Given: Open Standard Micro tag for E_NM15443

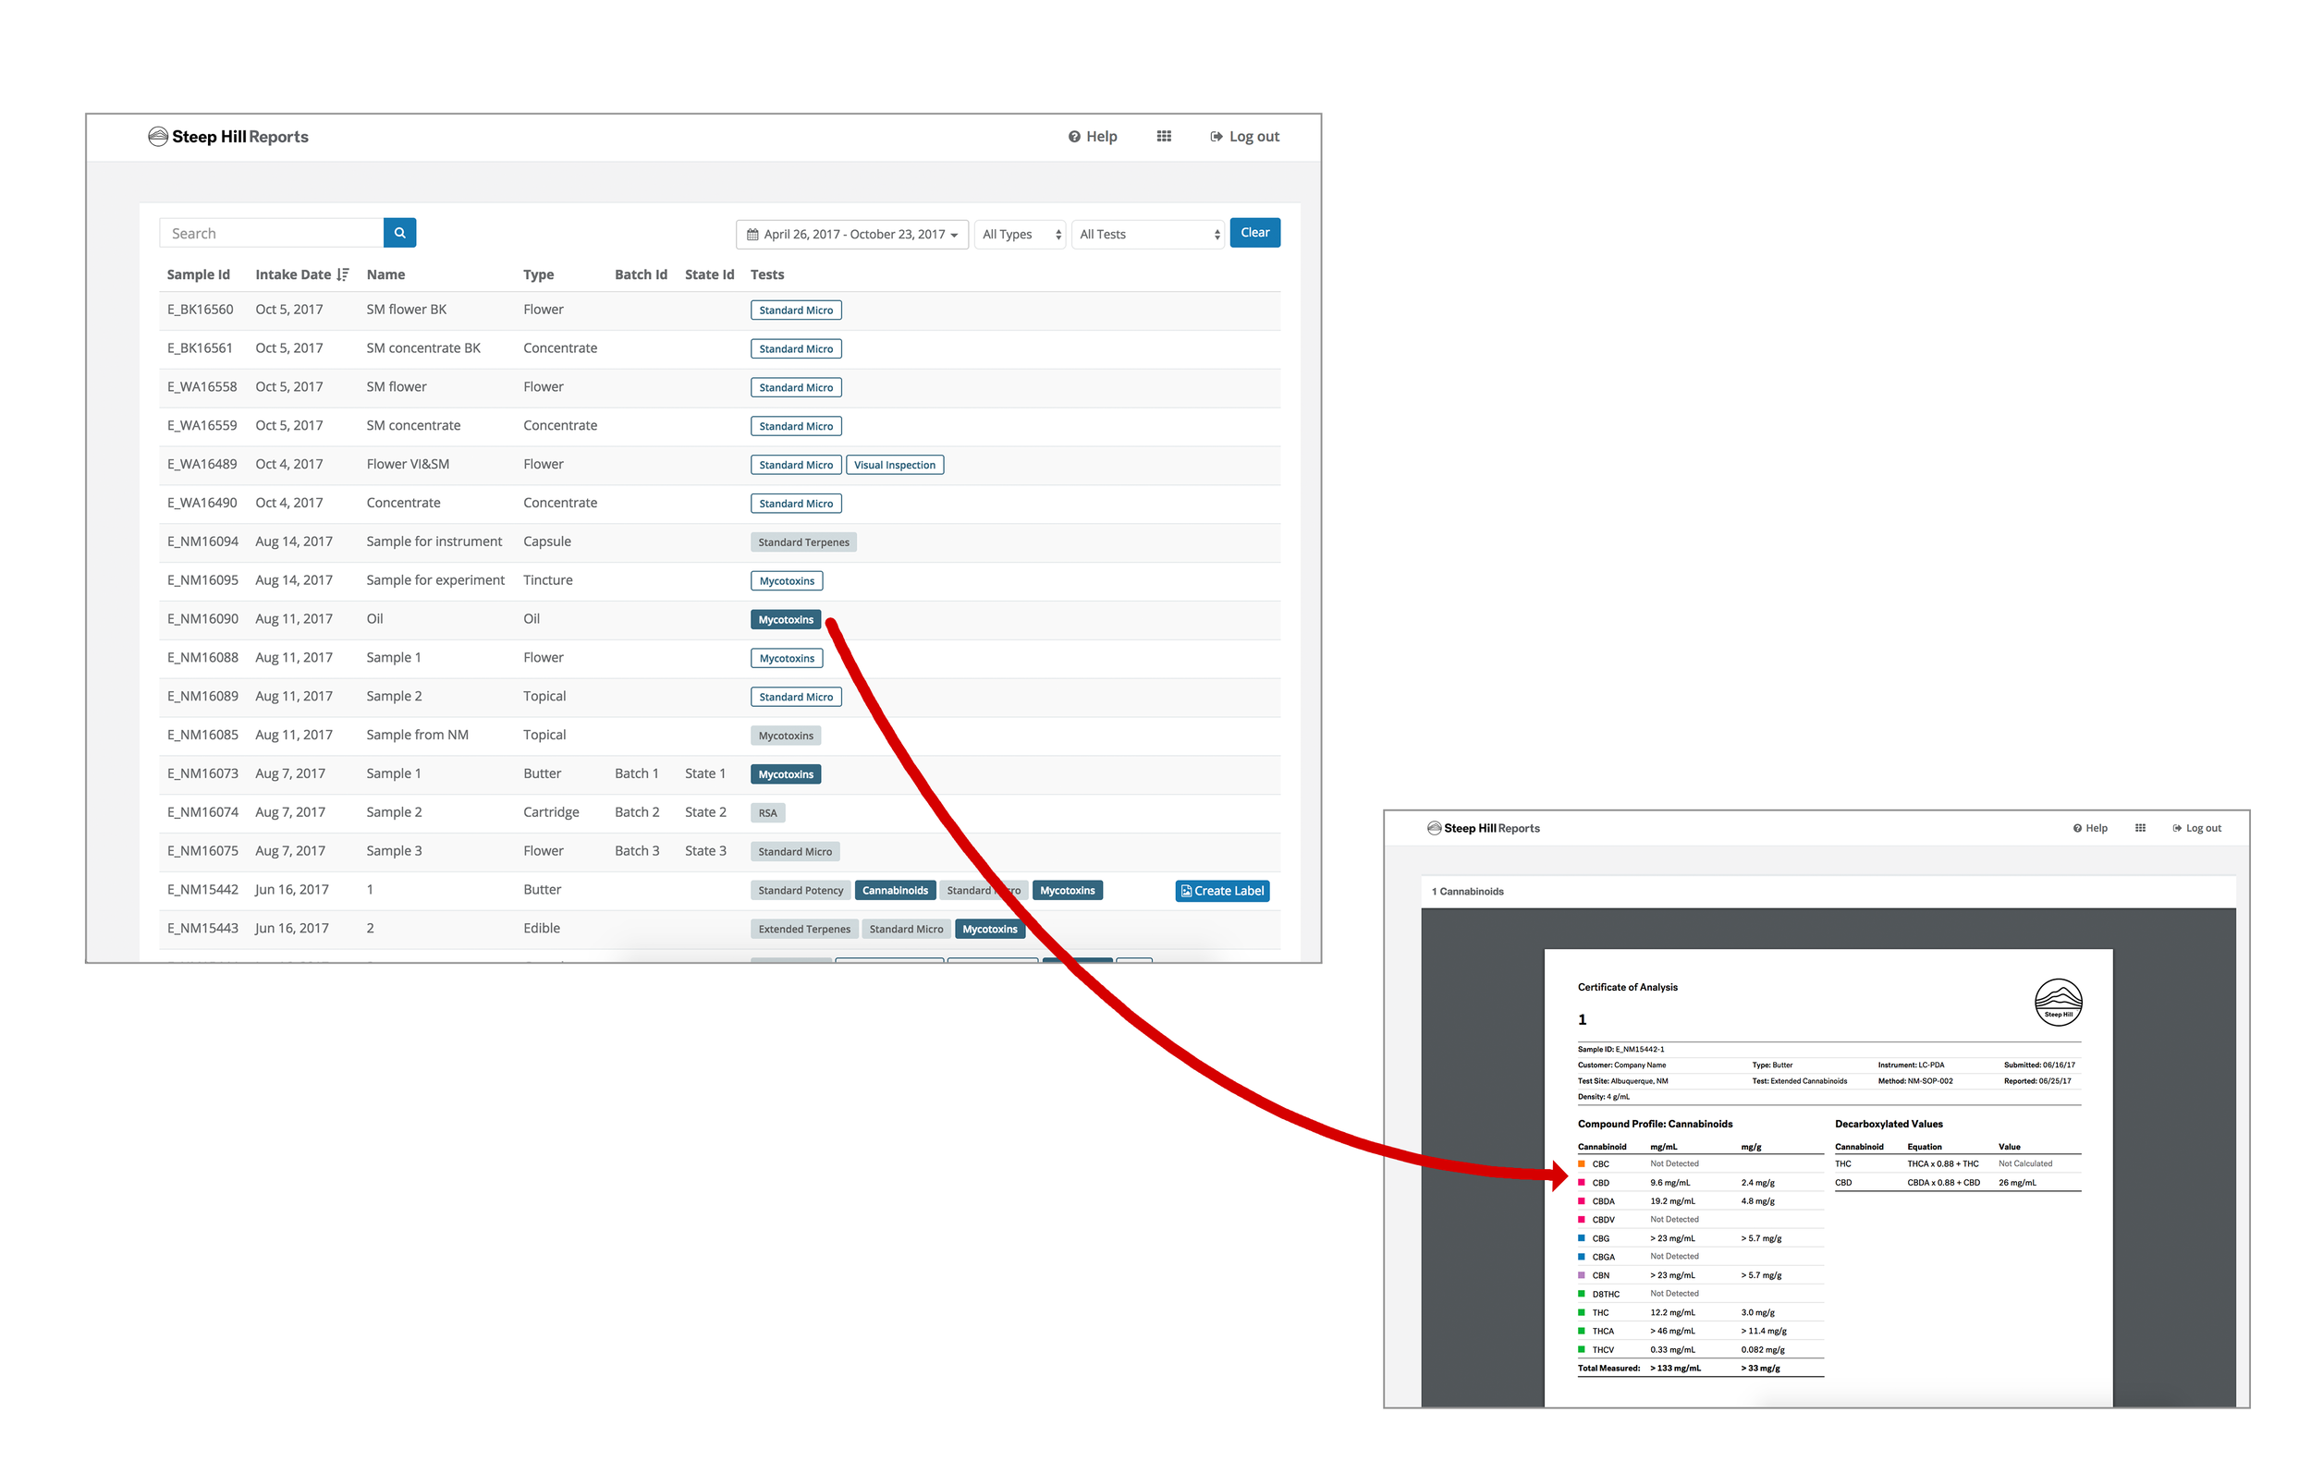Looking at the screenshot, I should click(x=906, y=929).
